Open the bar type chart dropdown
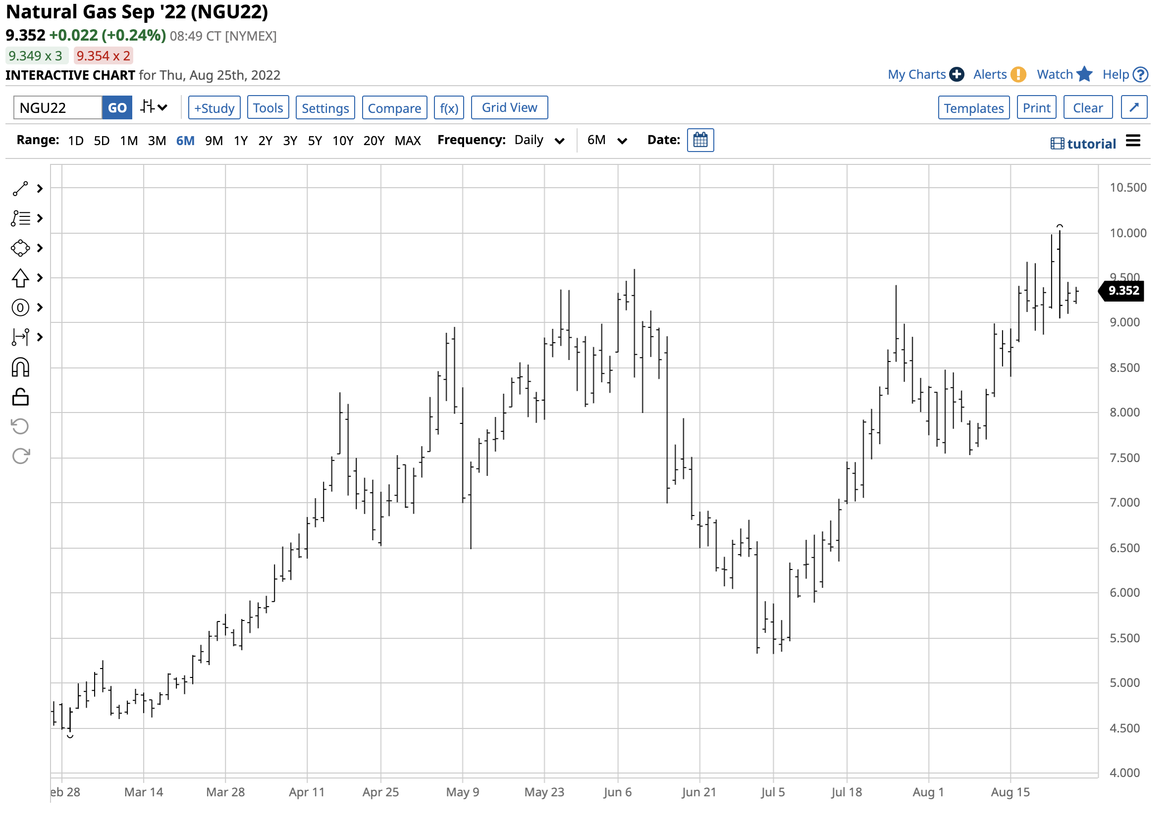1173x828 pixels. 154,107
